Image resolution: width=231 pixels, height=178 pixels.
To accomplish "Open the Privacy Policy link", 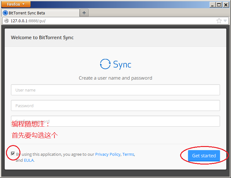I will click(108, 154).
